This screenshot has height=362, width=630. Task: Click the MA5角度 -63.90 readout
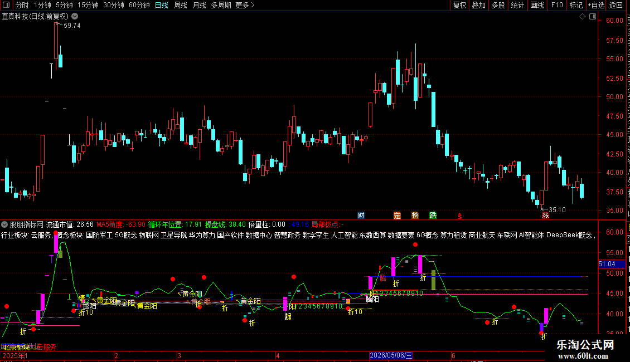121,225
